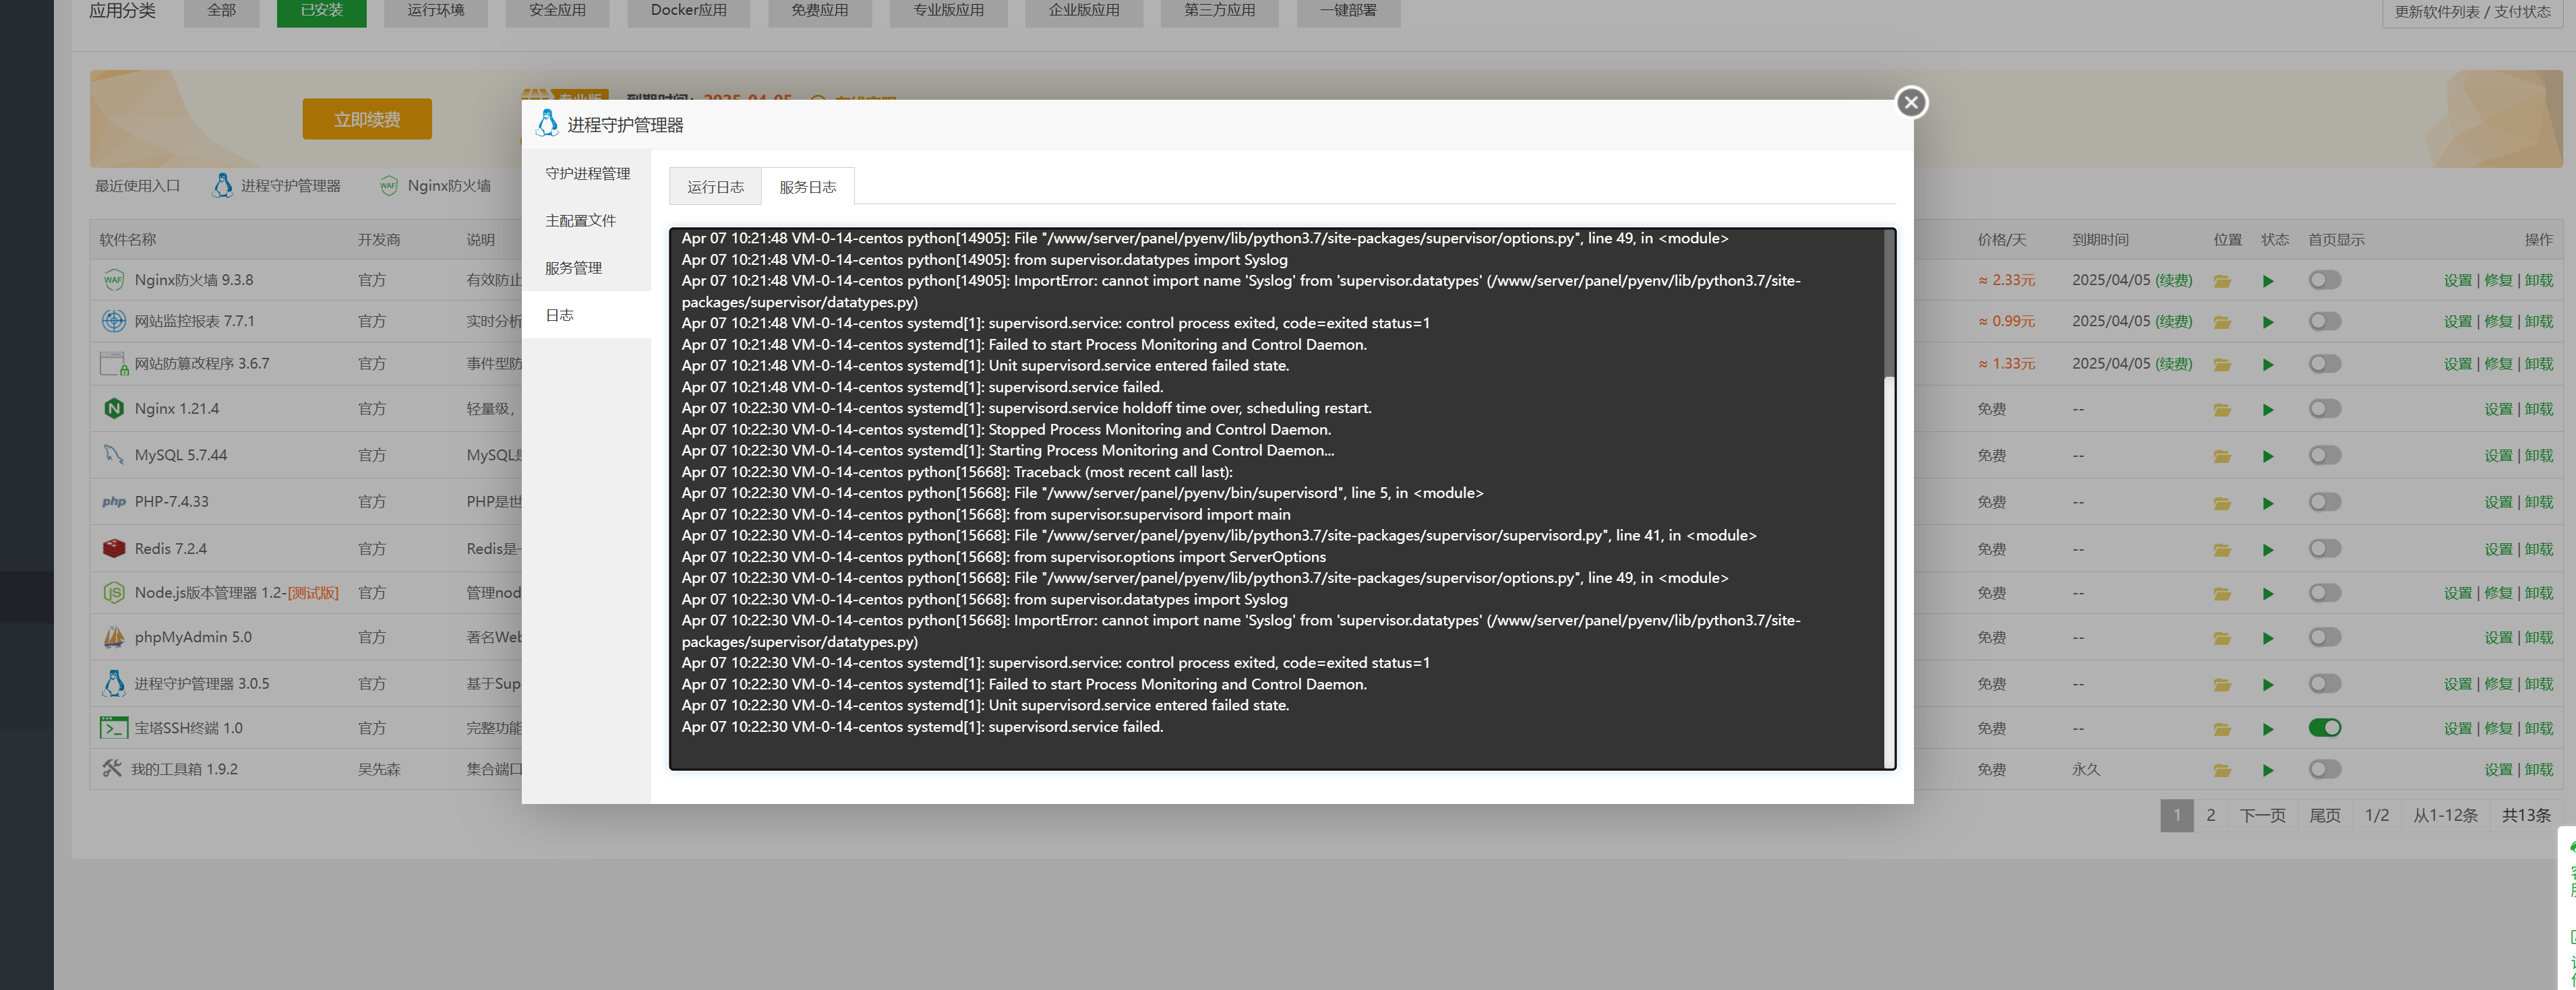
Task: Open folder location for Nginx防火墙 row
Action: 2222,281
